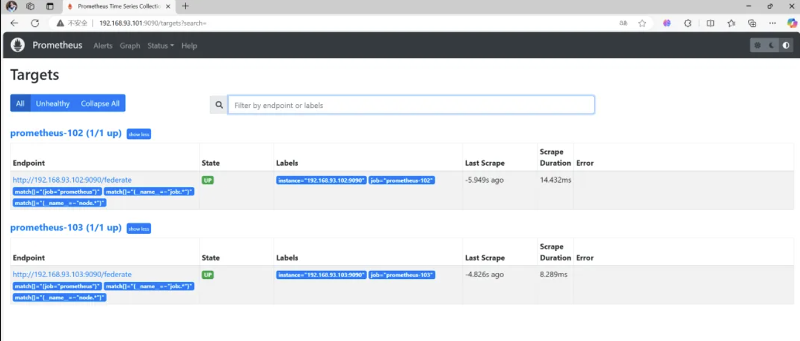Click match[] job="prometheus" badge under 103 endpoint

(x=57, y=286)
